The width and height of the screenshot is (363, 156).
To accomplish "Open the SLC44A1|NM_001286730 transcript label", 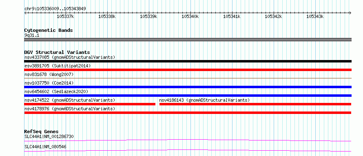I will 49,136.
